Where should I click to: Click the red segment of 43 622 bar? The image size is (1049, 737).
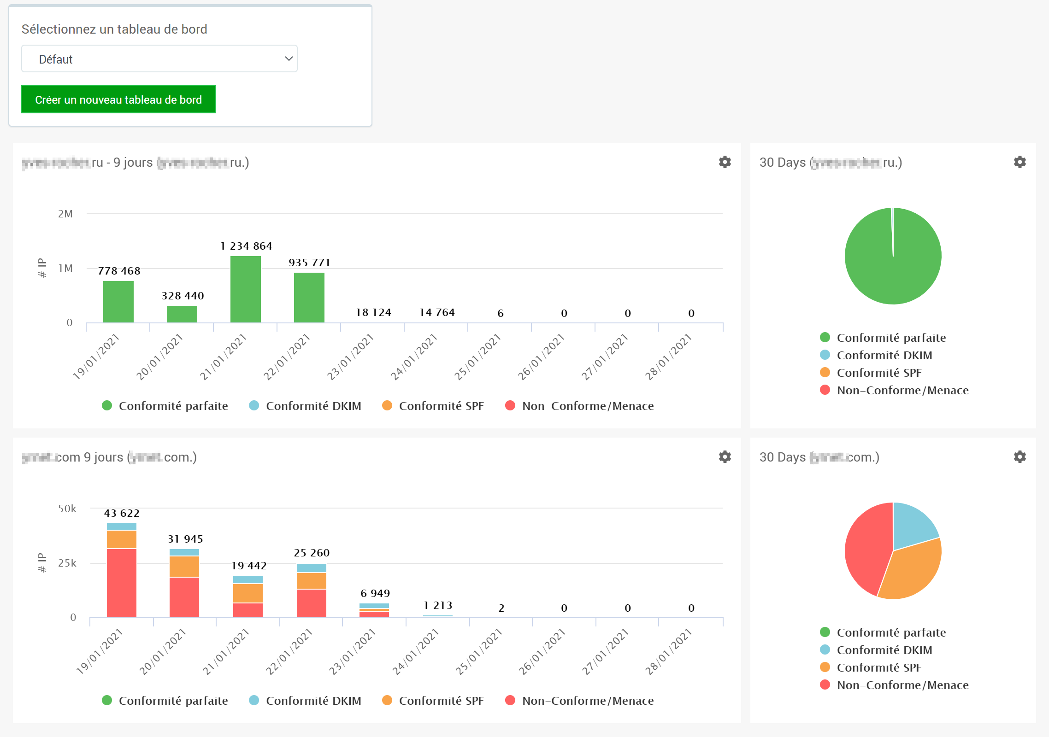(x=122, y=583)
